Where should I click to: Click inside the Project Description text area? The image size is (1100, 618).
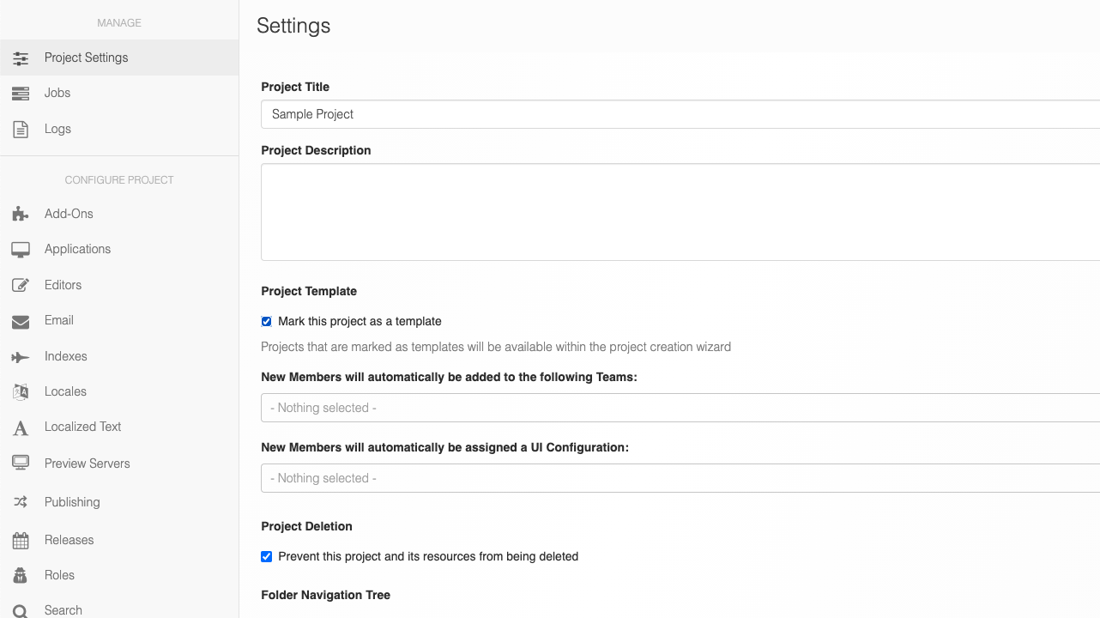(680, 212)
